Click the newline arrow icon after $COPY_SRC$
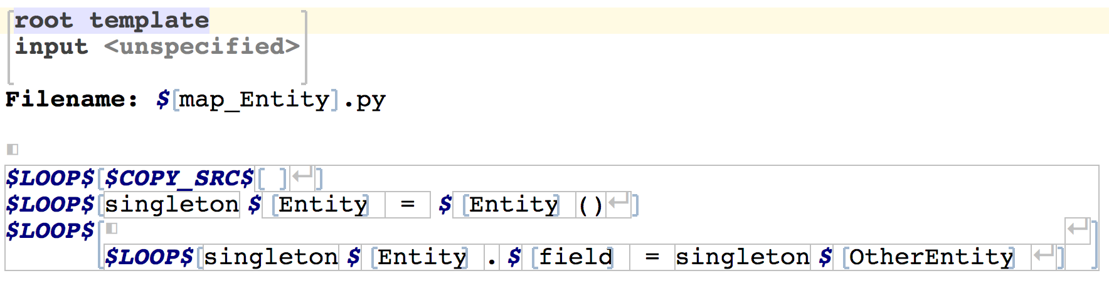 click(302, 176)
